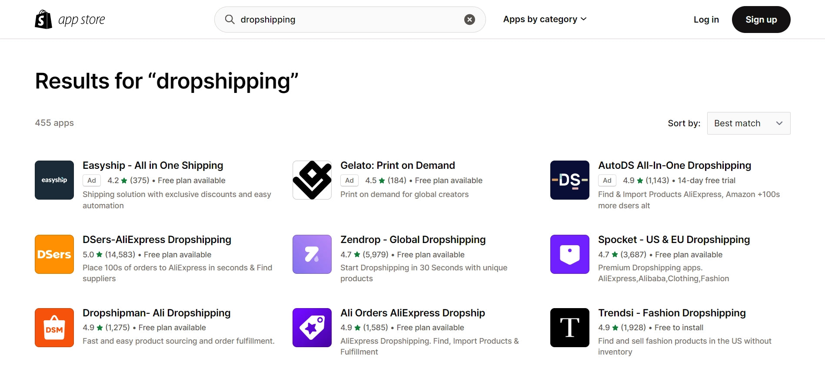Clear the dropshipping search text
Screen dimensions: 825x368
click(x=469, y=19)
